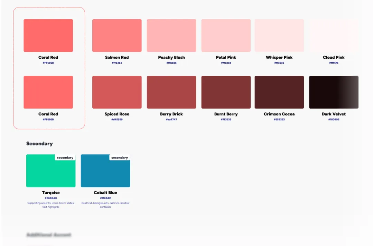Screen dimensions: 373x246
Task: Select the Cobalt Blue swatch
Action: (x=105, y=171)
